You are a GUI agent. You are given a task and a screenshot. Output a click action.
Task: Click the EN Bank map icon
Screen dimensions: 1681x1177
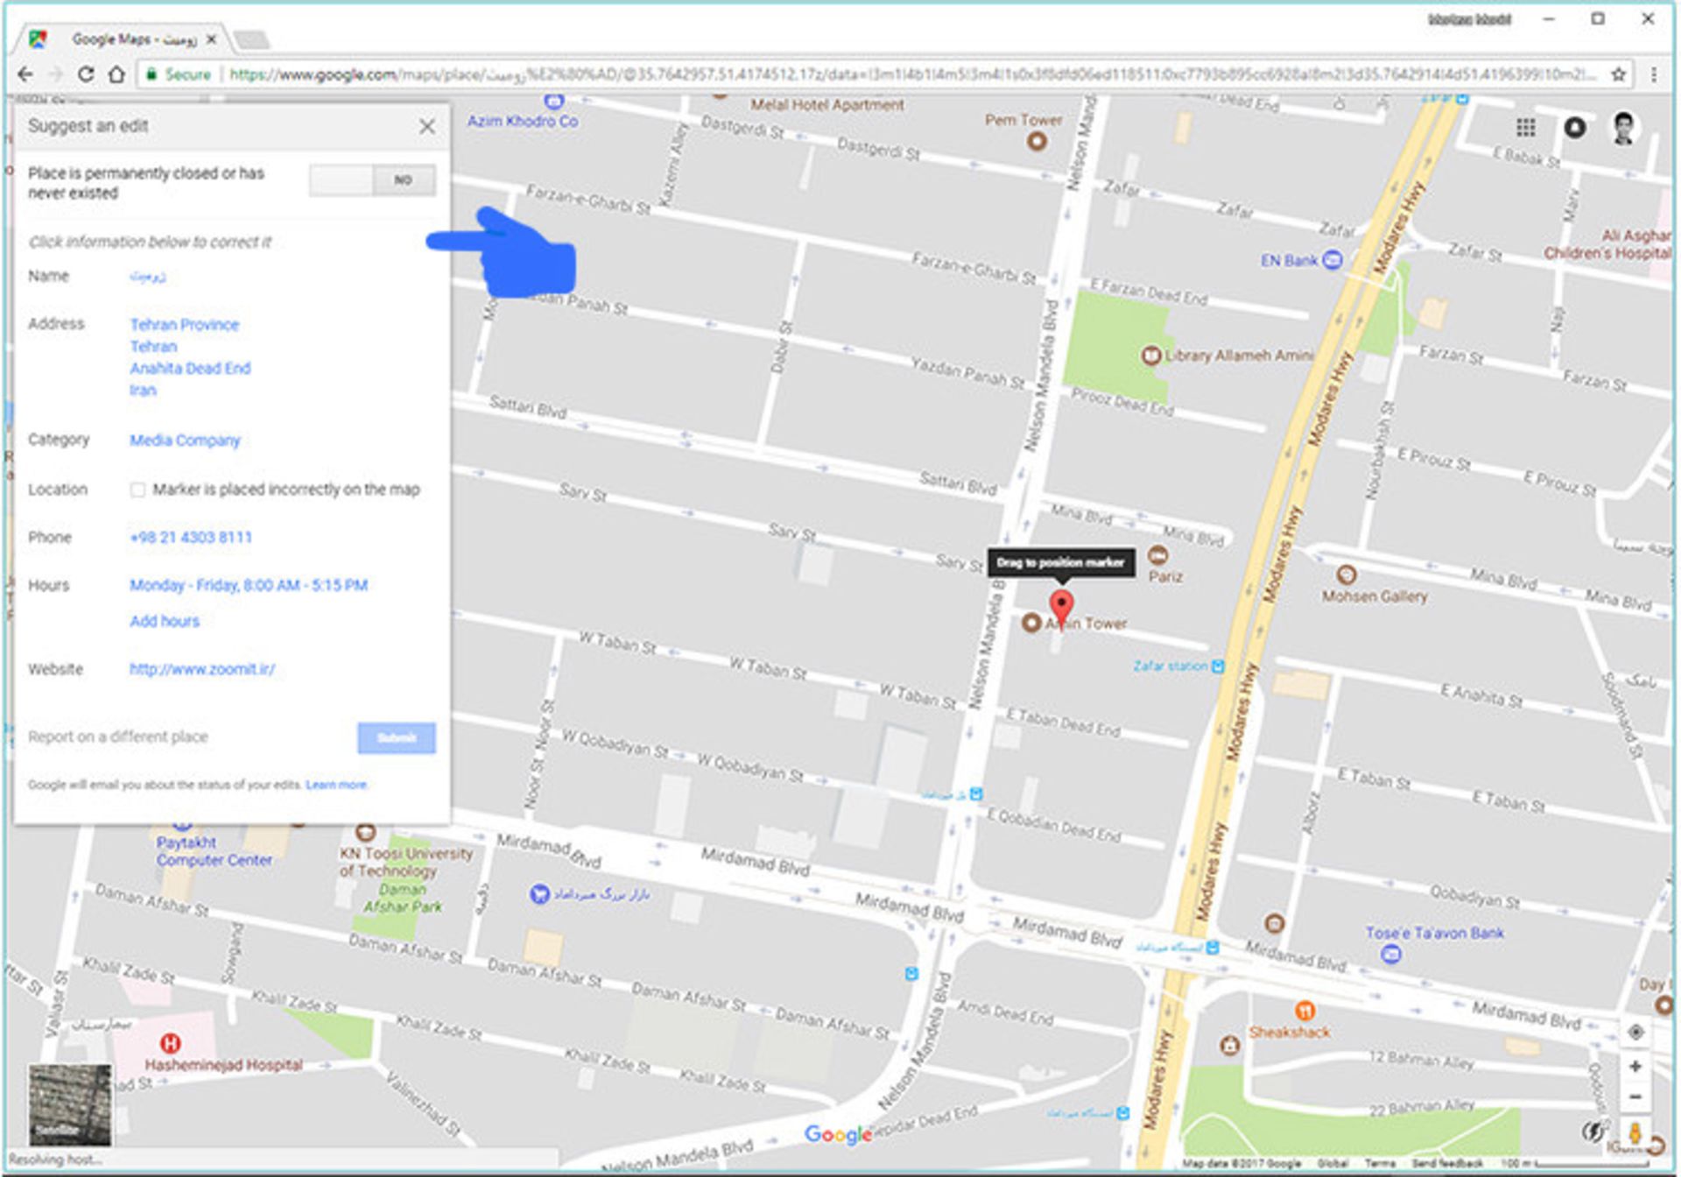coord(1332,260)
